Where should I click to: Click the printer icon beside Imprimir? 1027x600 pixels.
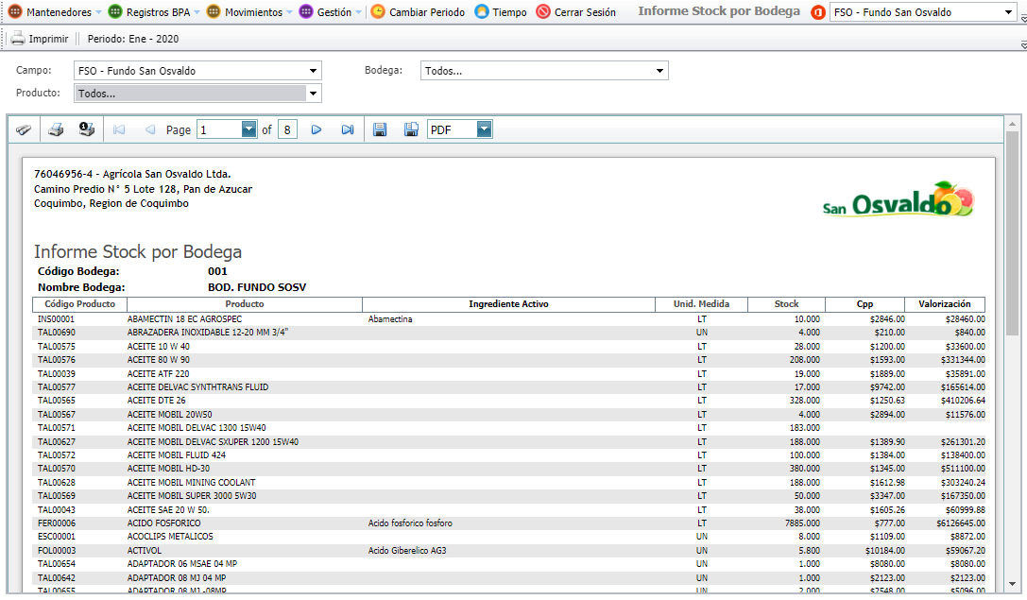tap(18, 39)
